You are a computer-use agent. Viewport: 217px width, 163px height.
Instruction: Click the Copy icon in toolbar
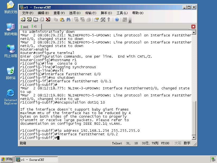(x=56, y=20)
